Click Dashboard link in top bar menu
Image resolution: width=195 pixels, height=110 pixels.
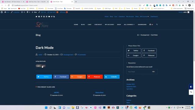154,16
